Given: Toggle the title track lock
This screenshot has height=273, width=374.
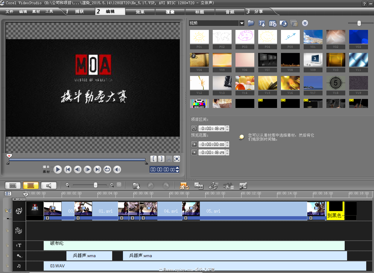Looking at the screenshot, I should tap(8, 245).
